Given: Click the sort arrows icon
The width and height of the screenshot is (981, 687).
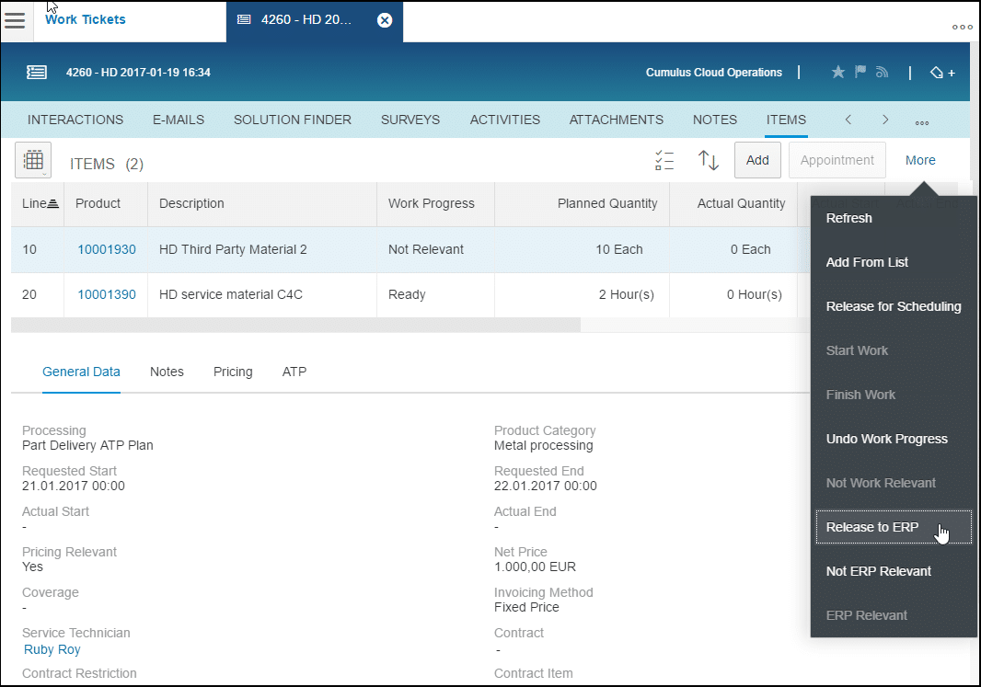Looking at the screenshot, I should (708, 160).
